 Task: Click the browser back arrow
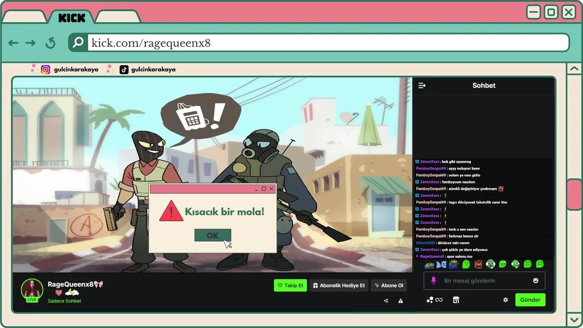point(13,43)
